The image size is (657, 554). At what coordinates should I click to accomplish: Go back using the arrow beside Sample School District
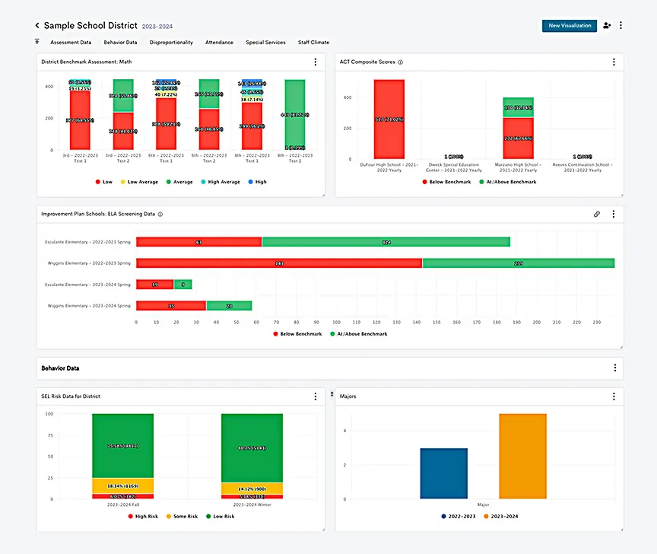click(37, 26)
